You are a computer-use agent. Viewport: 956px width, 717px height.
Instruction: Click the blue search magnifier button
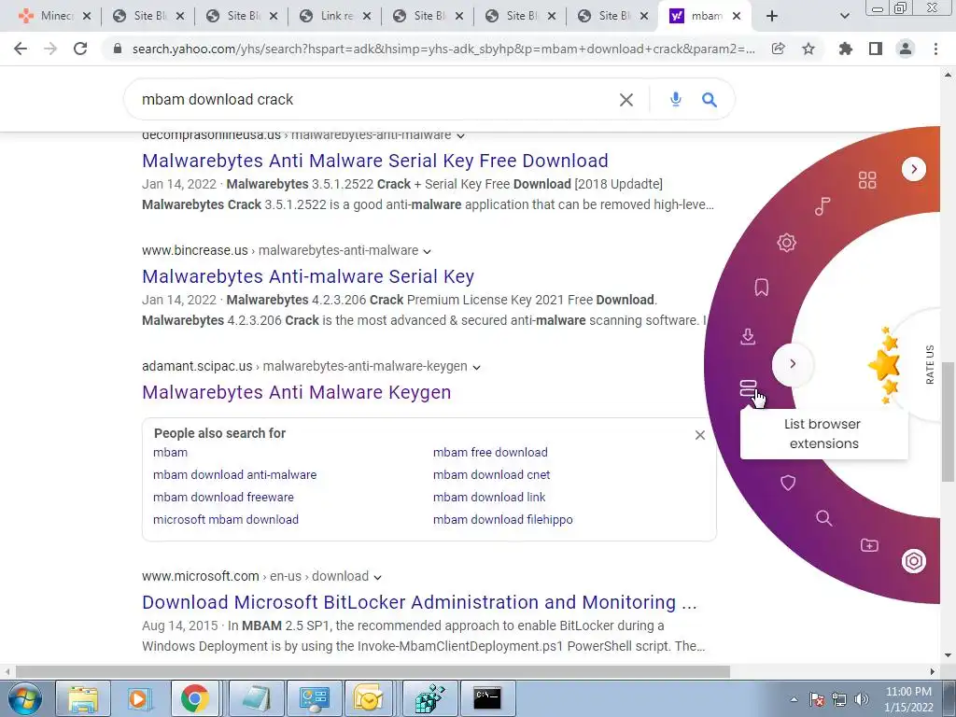tap(709, 99)
